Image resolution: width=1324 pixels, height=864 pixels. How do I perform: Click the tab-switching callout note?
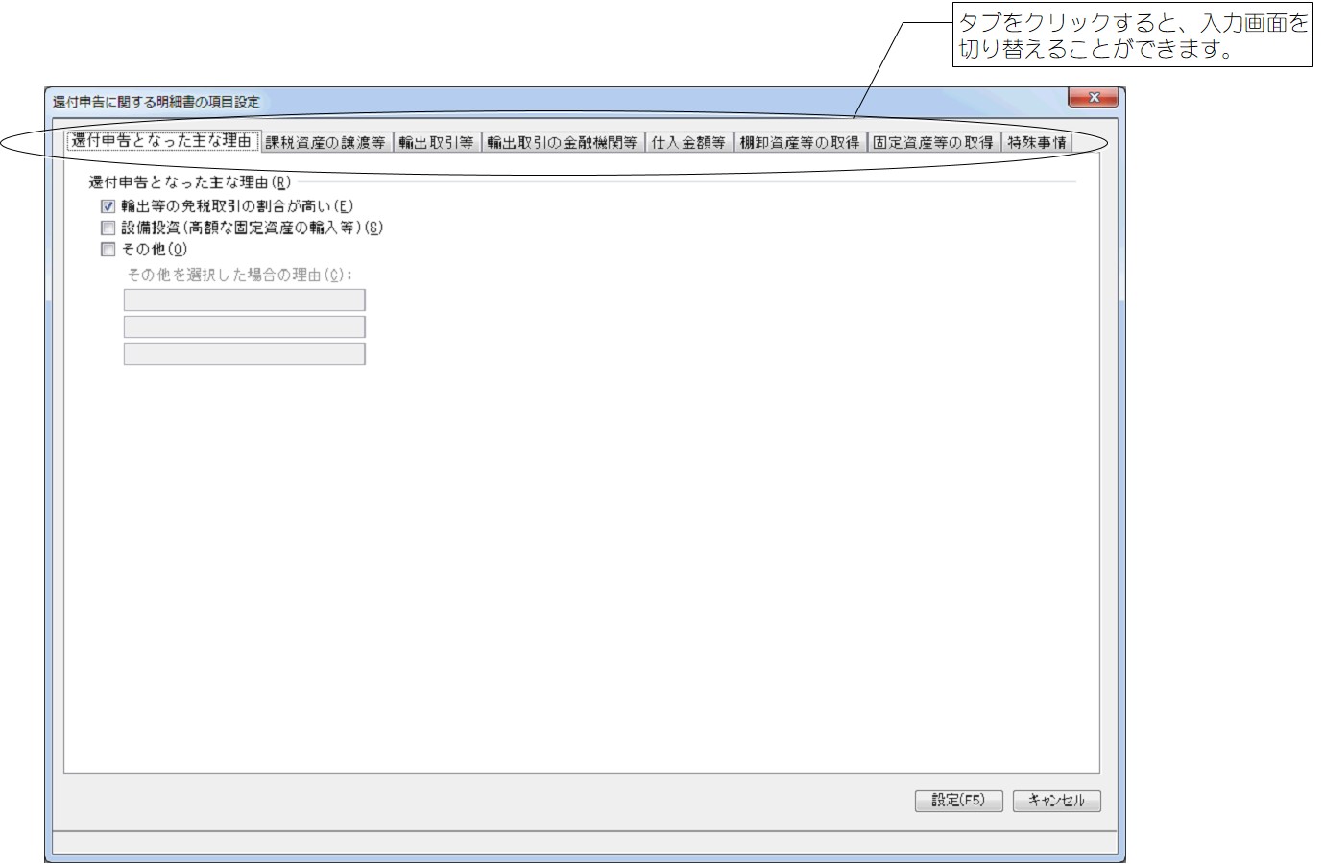1132,36
